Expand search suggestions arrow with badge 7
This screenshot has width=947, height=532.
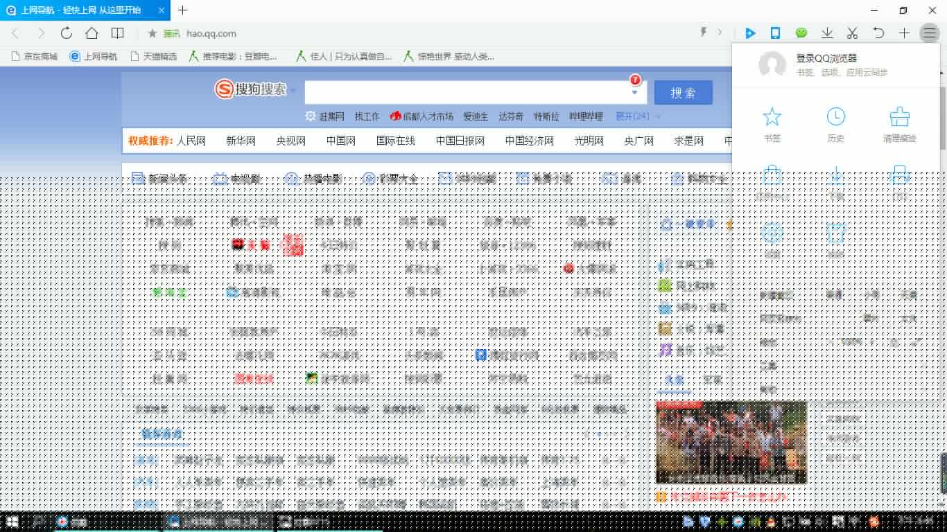(634, 92)
